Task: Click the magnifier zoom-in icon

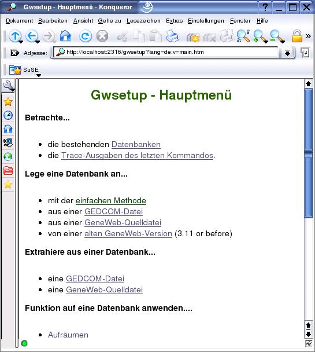Action: (x=260, y=36)
